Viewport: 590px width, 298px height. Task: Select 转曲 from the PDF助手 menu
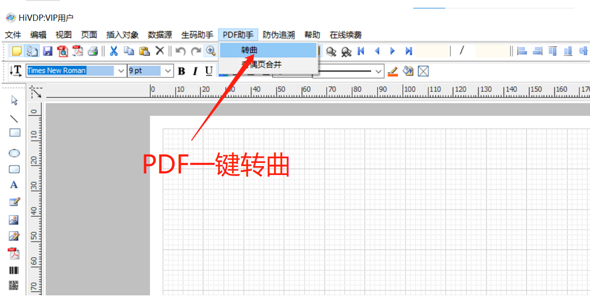point(268,50)
